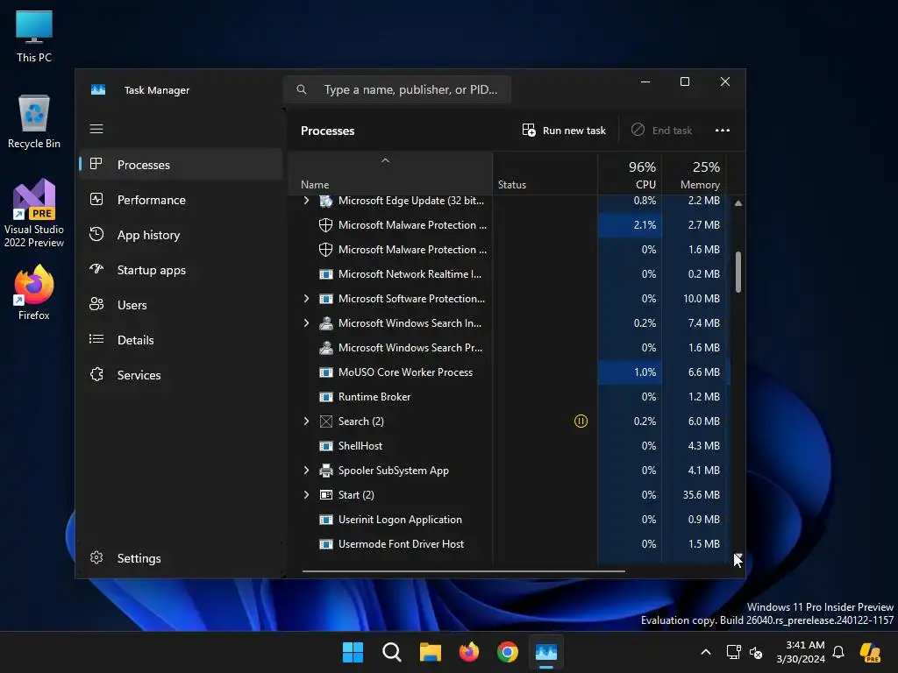Click the first Microsoft Malware Protection shield icon

[x=325, y=225]
